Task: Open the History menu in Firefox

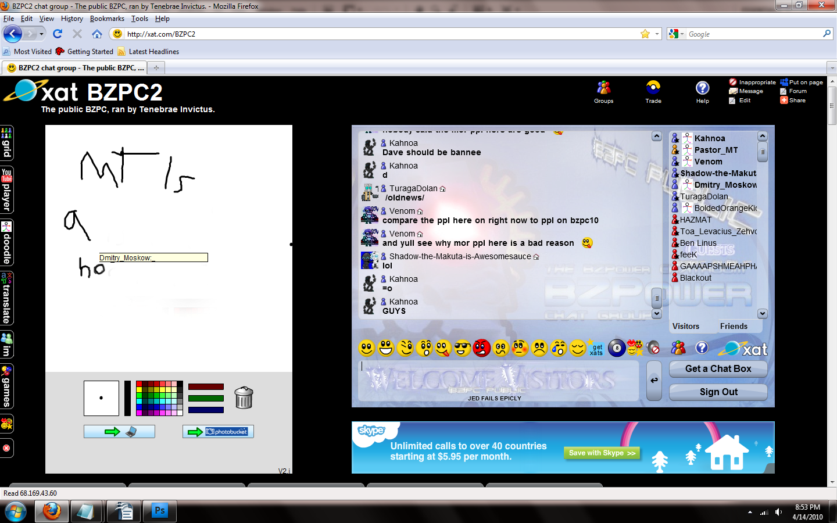Action: tap(72, 19)
